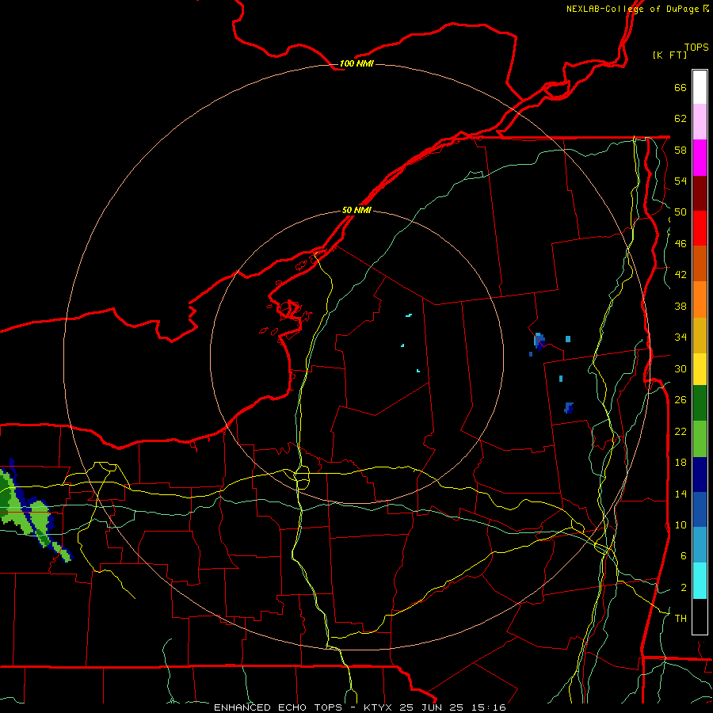Click legend value "34"
This screenshot has width=713, height=713.
point(681,337)
